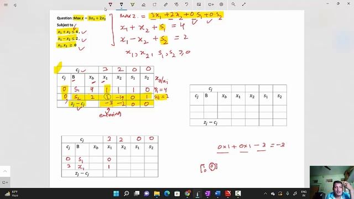The width and height of the screenshot is (354, 199).
Task: Open Task View on taskbar
Action: (x=137, y=193)
